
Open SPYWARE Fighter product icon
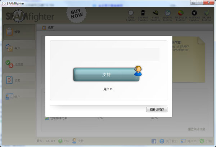[x=143, y=15]
